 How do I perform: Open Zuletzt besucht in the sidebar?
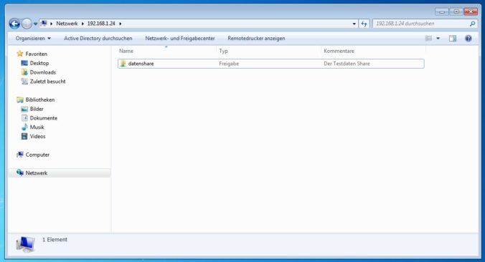[x=47, y=82]
